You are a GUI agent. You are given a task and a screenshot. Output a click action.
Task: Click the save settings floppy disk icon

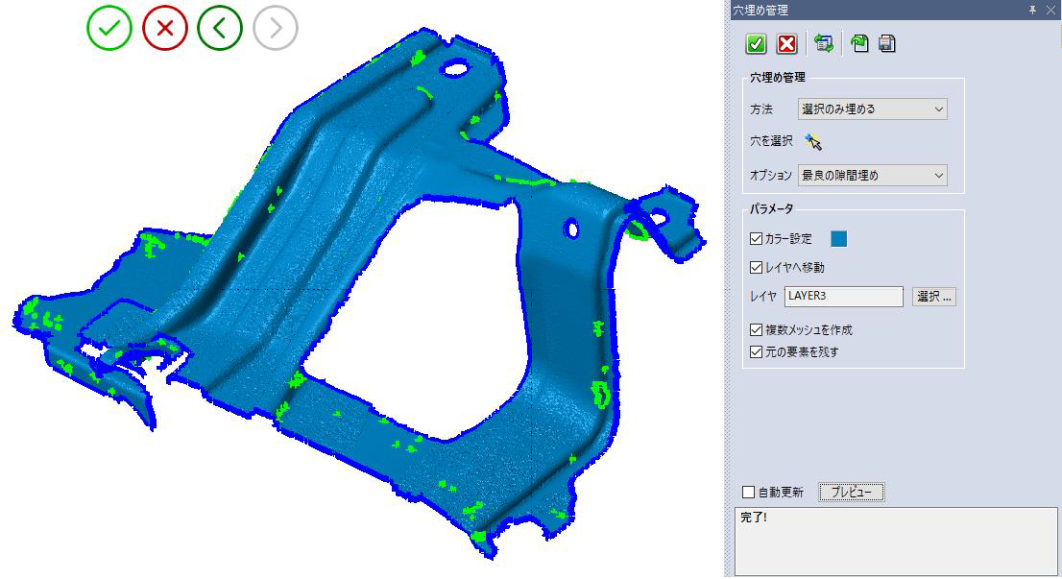pos(887,43)
